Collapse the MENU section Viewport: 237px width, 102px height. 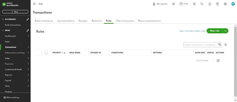pyautogui.click(x=3, y=30)
